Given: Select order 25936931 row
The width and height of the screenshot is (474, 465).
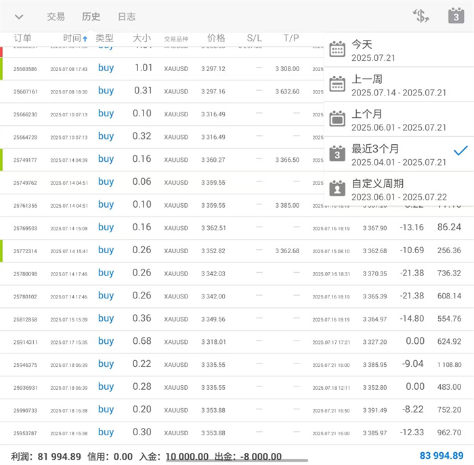Looking at the screenshot, I should (237, 387).
